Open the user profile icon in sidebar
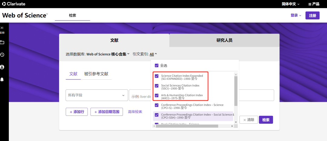The width and height of the screenshot is (327, 141). click(2, 67)
